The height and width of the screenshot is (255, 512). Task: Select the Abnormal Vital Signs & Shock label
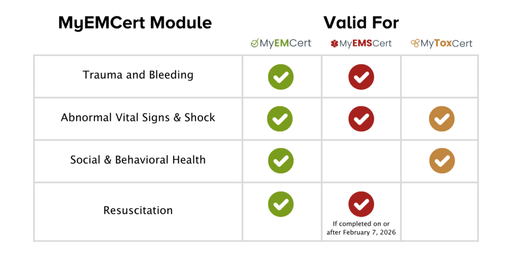[x=138, y=118]
